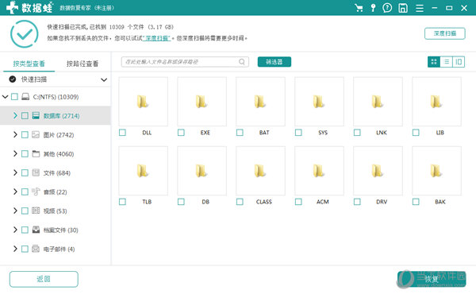
Task: Switch to 按类型查看 tab
Action: click(x=29, y=64)
